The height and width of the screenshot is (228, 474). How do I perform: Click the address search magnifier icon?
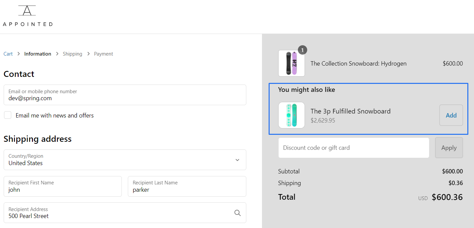click(x=237, y=213)
